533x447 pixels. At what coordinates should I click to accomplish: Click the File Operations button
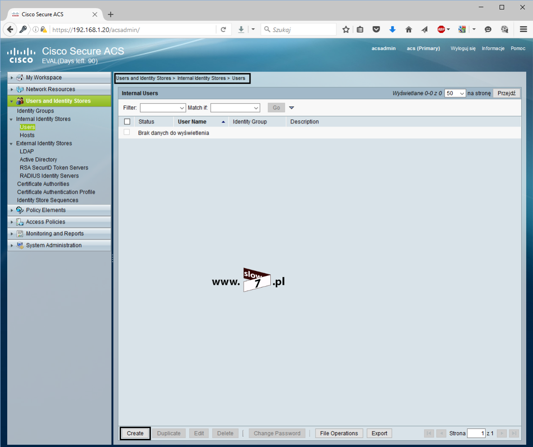[339, 433]
